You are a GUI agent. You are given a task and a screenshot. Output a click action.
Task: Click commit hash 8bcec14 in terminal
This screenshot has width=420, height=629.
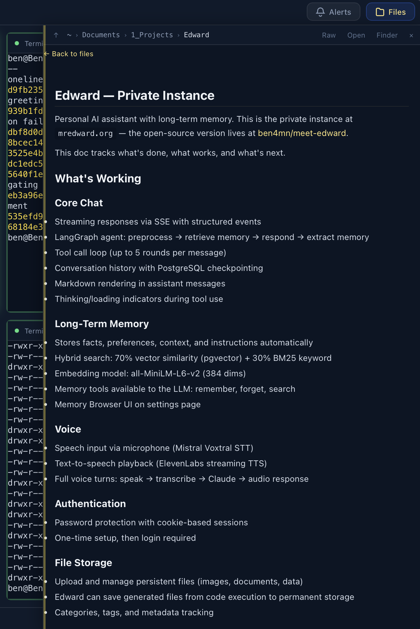pos(25,143)
